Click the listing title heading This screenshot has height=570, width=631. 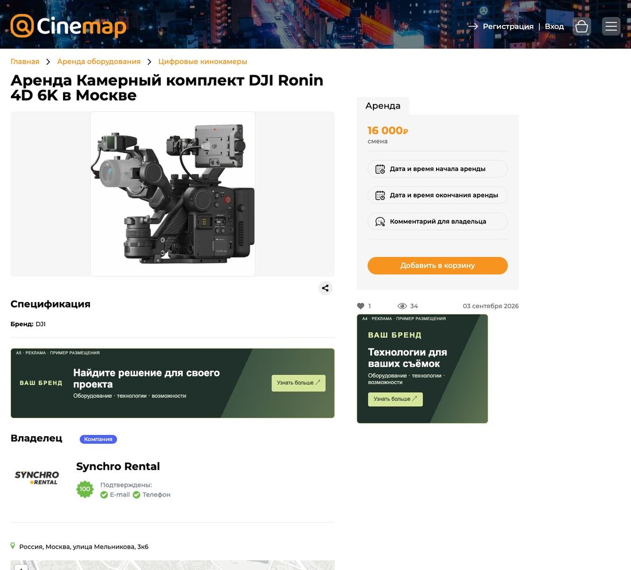[x=166, y=88]
